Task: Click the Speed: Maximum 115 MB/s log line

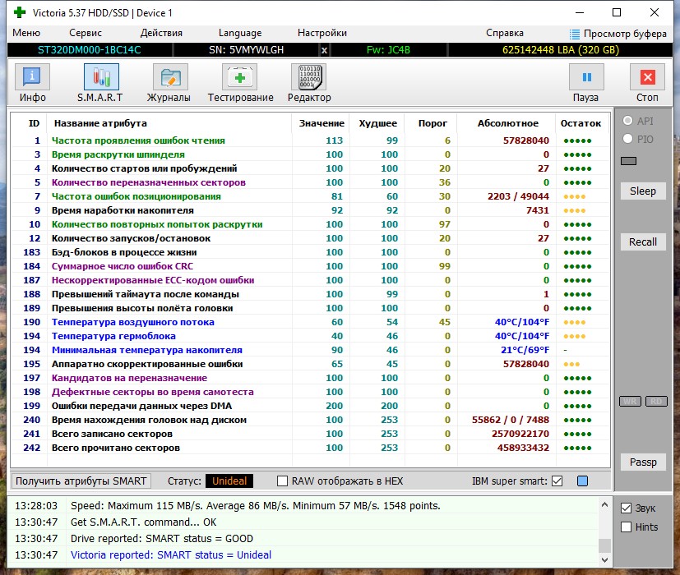Action: tap(256, 506)
